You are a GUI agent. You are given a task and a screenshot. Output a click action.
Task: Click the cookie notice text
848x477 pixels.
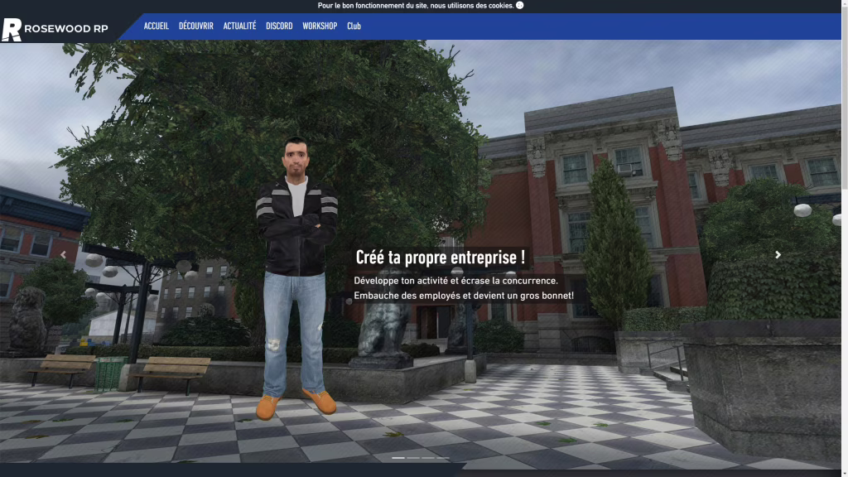(416, 6)
